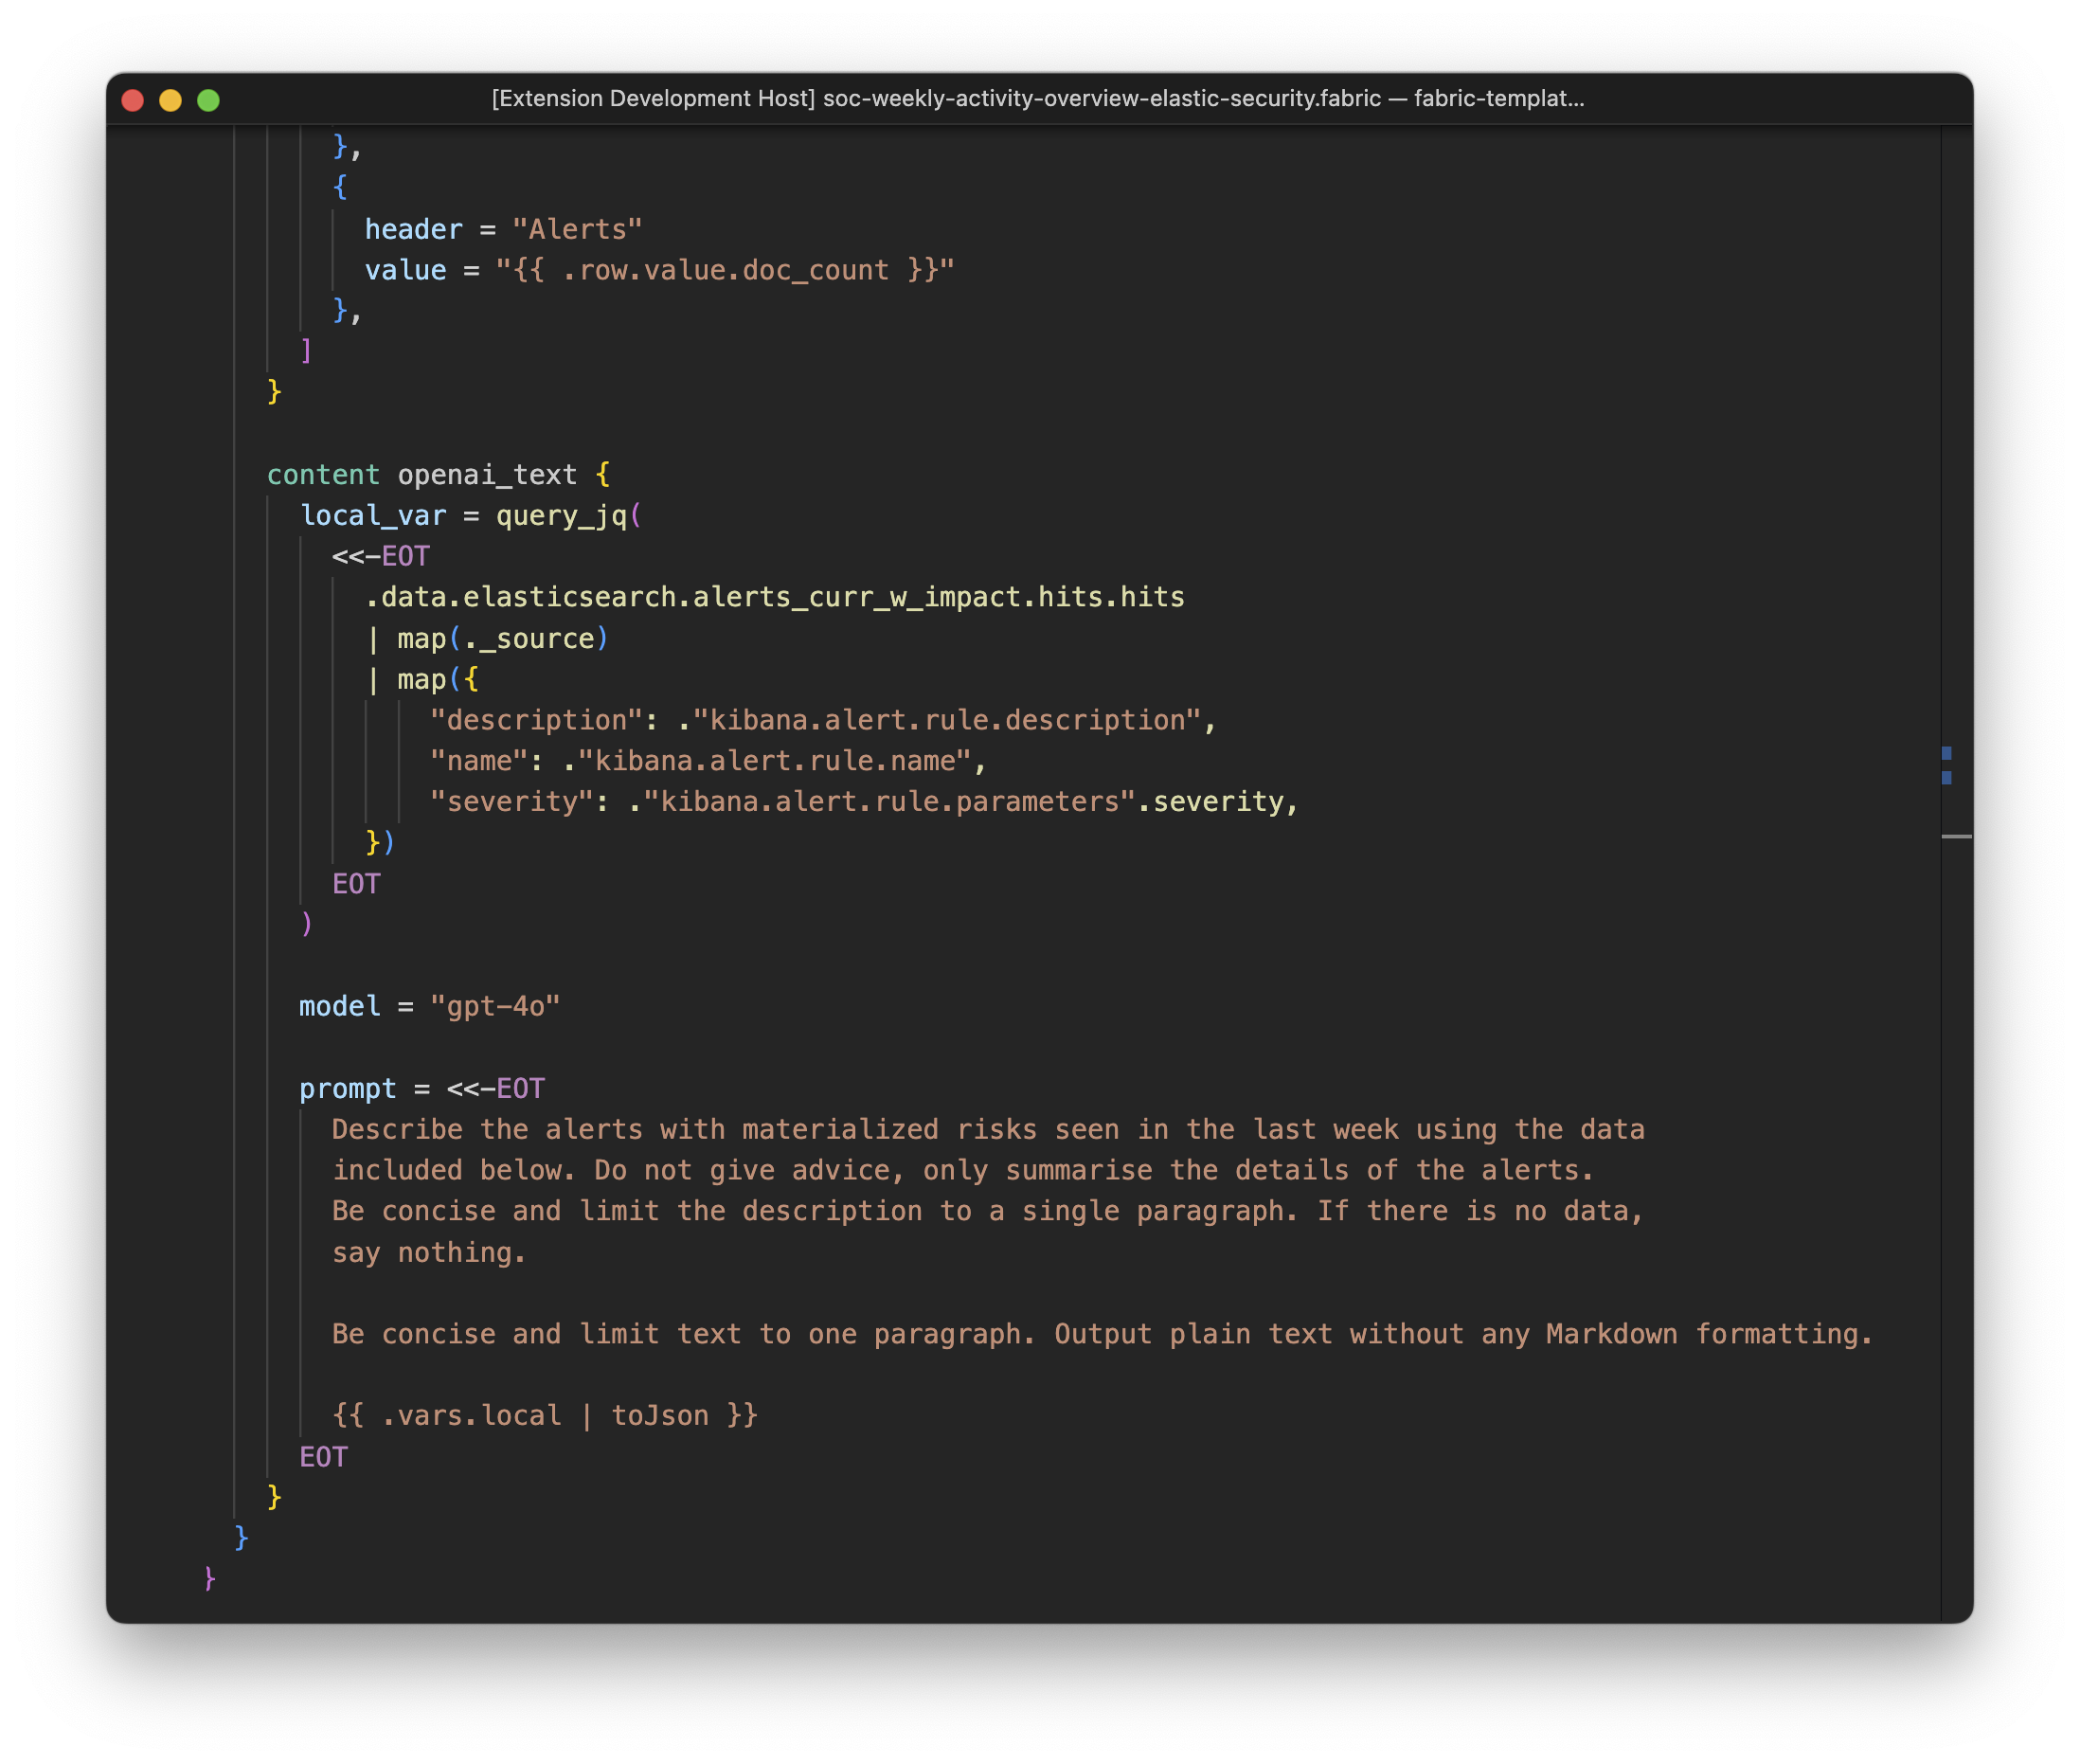Click the "{{ .vars.local | toJson }}" expression
2080x1764 pixels.
[x=544, y=1414]
